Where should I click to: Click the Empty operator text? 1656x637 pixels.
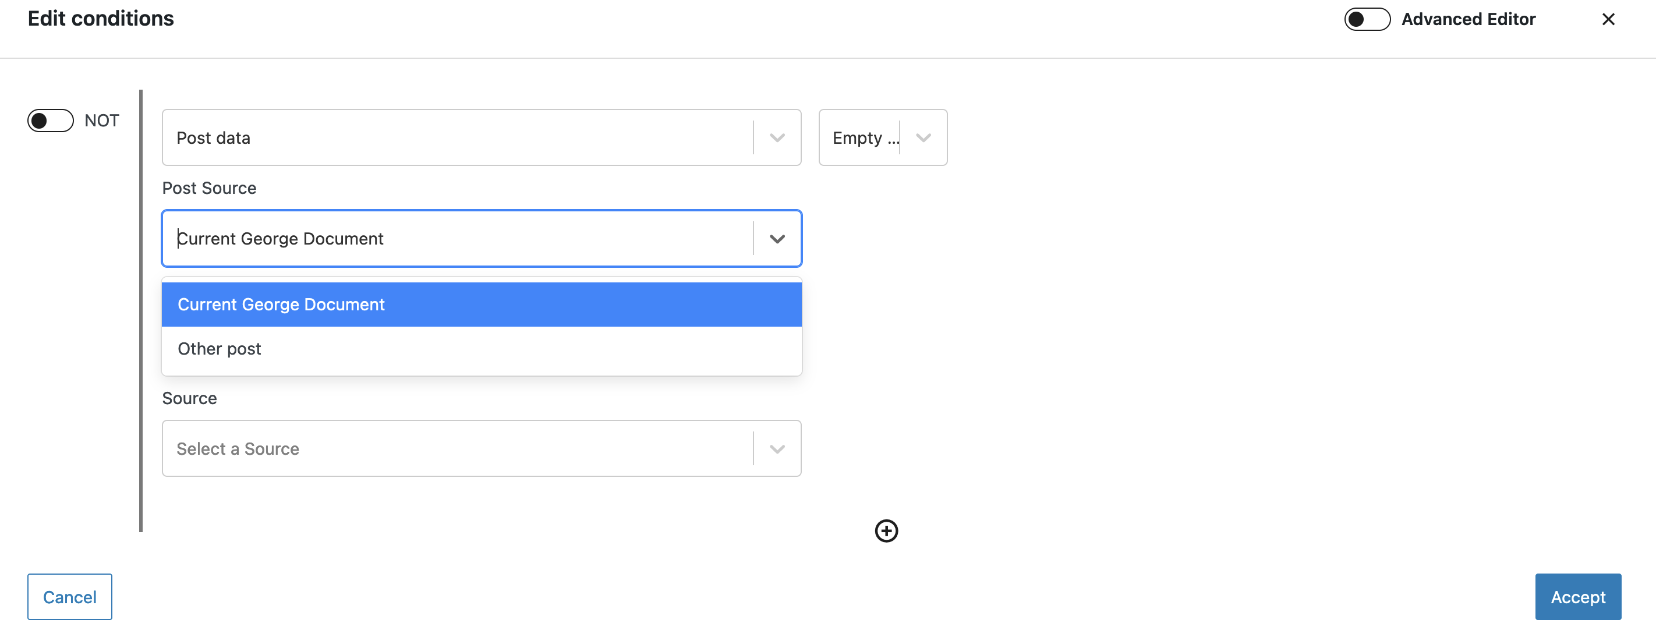[x=865, y=138]
